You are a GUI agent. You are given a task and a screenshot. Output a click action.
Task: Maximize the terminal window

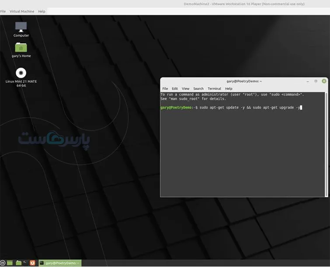(316, 81)
